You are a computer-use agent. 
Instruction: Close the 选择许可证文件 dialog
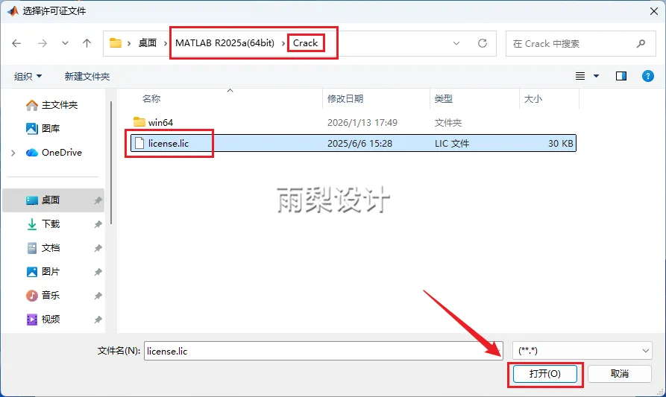654,11
